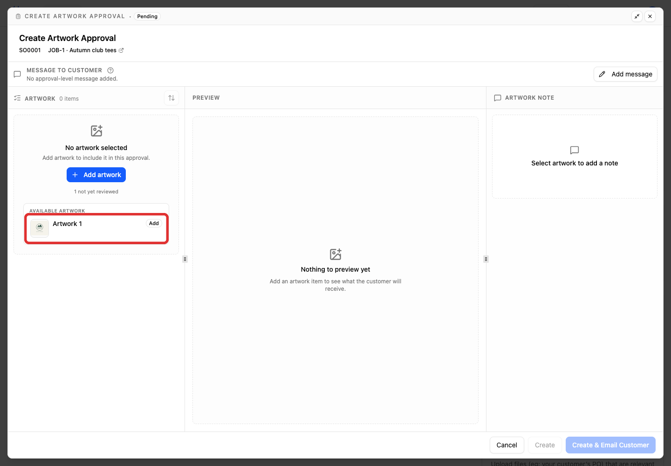Click the 'Select artwork to add a note' text
This screenshot has height=466, width=671.
tap(575, 163)
